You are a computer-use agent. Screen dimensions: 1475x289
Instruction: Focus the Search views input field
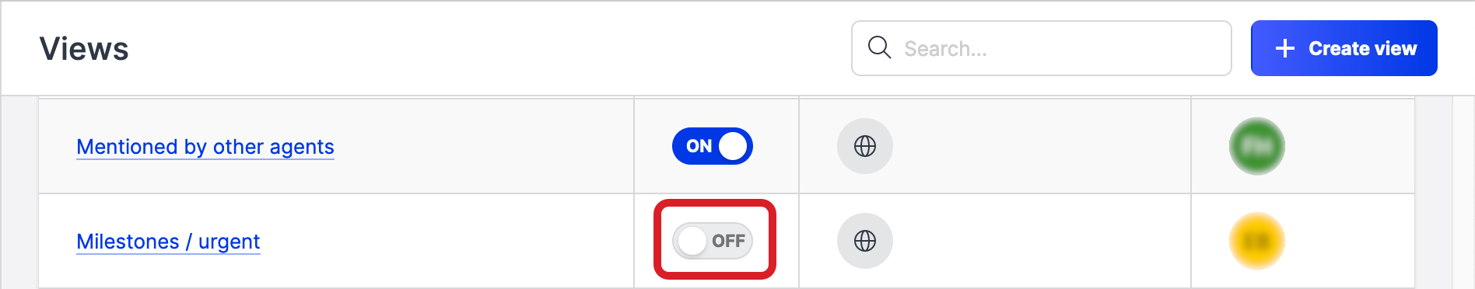coord(1041,48)
